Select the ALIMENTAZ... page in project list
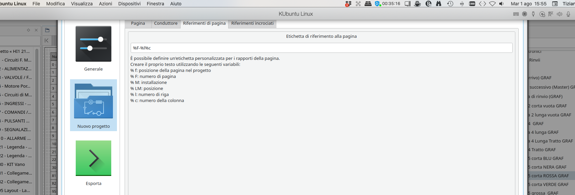The width and height of the screenshot is (575, 195). coord(16,69)
